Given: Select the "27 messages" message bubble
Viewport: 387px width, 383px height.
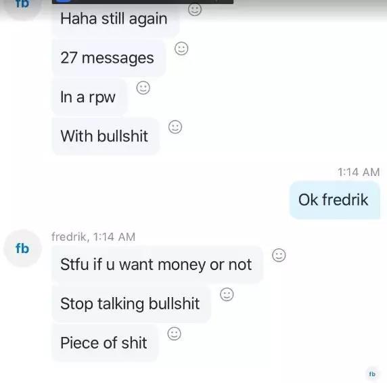Looking at the screenshot, I should pyautogui.click(x=109, y=58).
